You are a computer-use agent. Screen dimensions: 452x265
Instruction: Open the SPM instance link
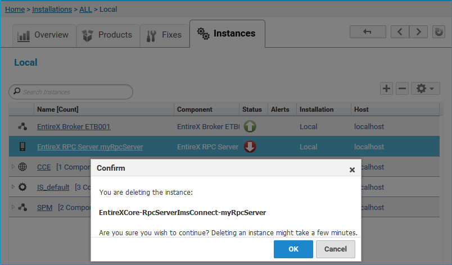[44, 208]
